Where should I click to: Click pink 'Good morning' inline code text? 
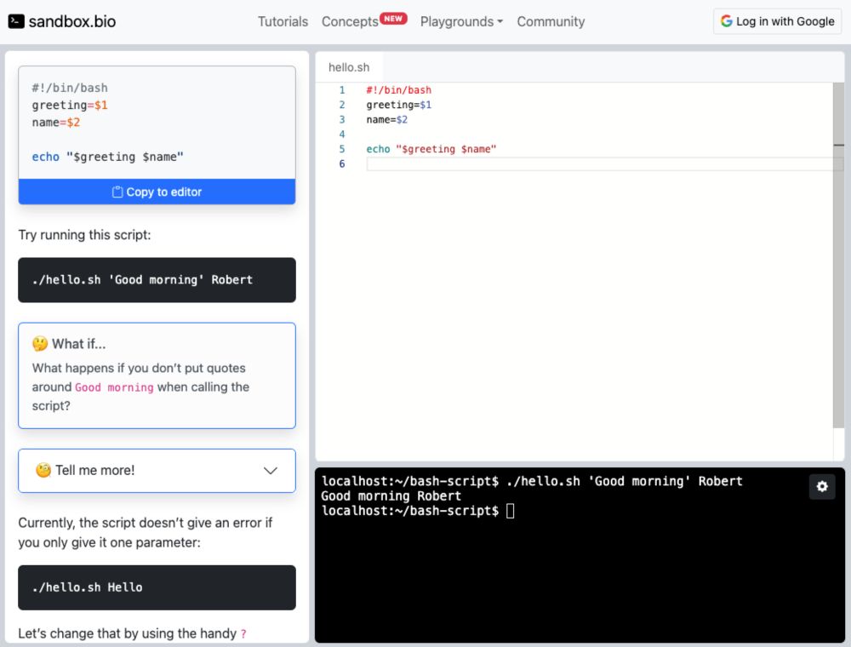click(114, 387)
